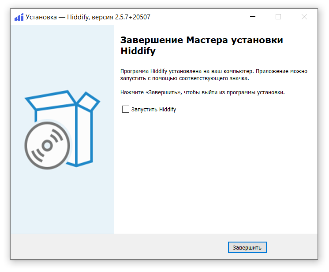Click the gray footer bar left of «Завершить»
The image size is (329, 272).
(x=119, y=247)
